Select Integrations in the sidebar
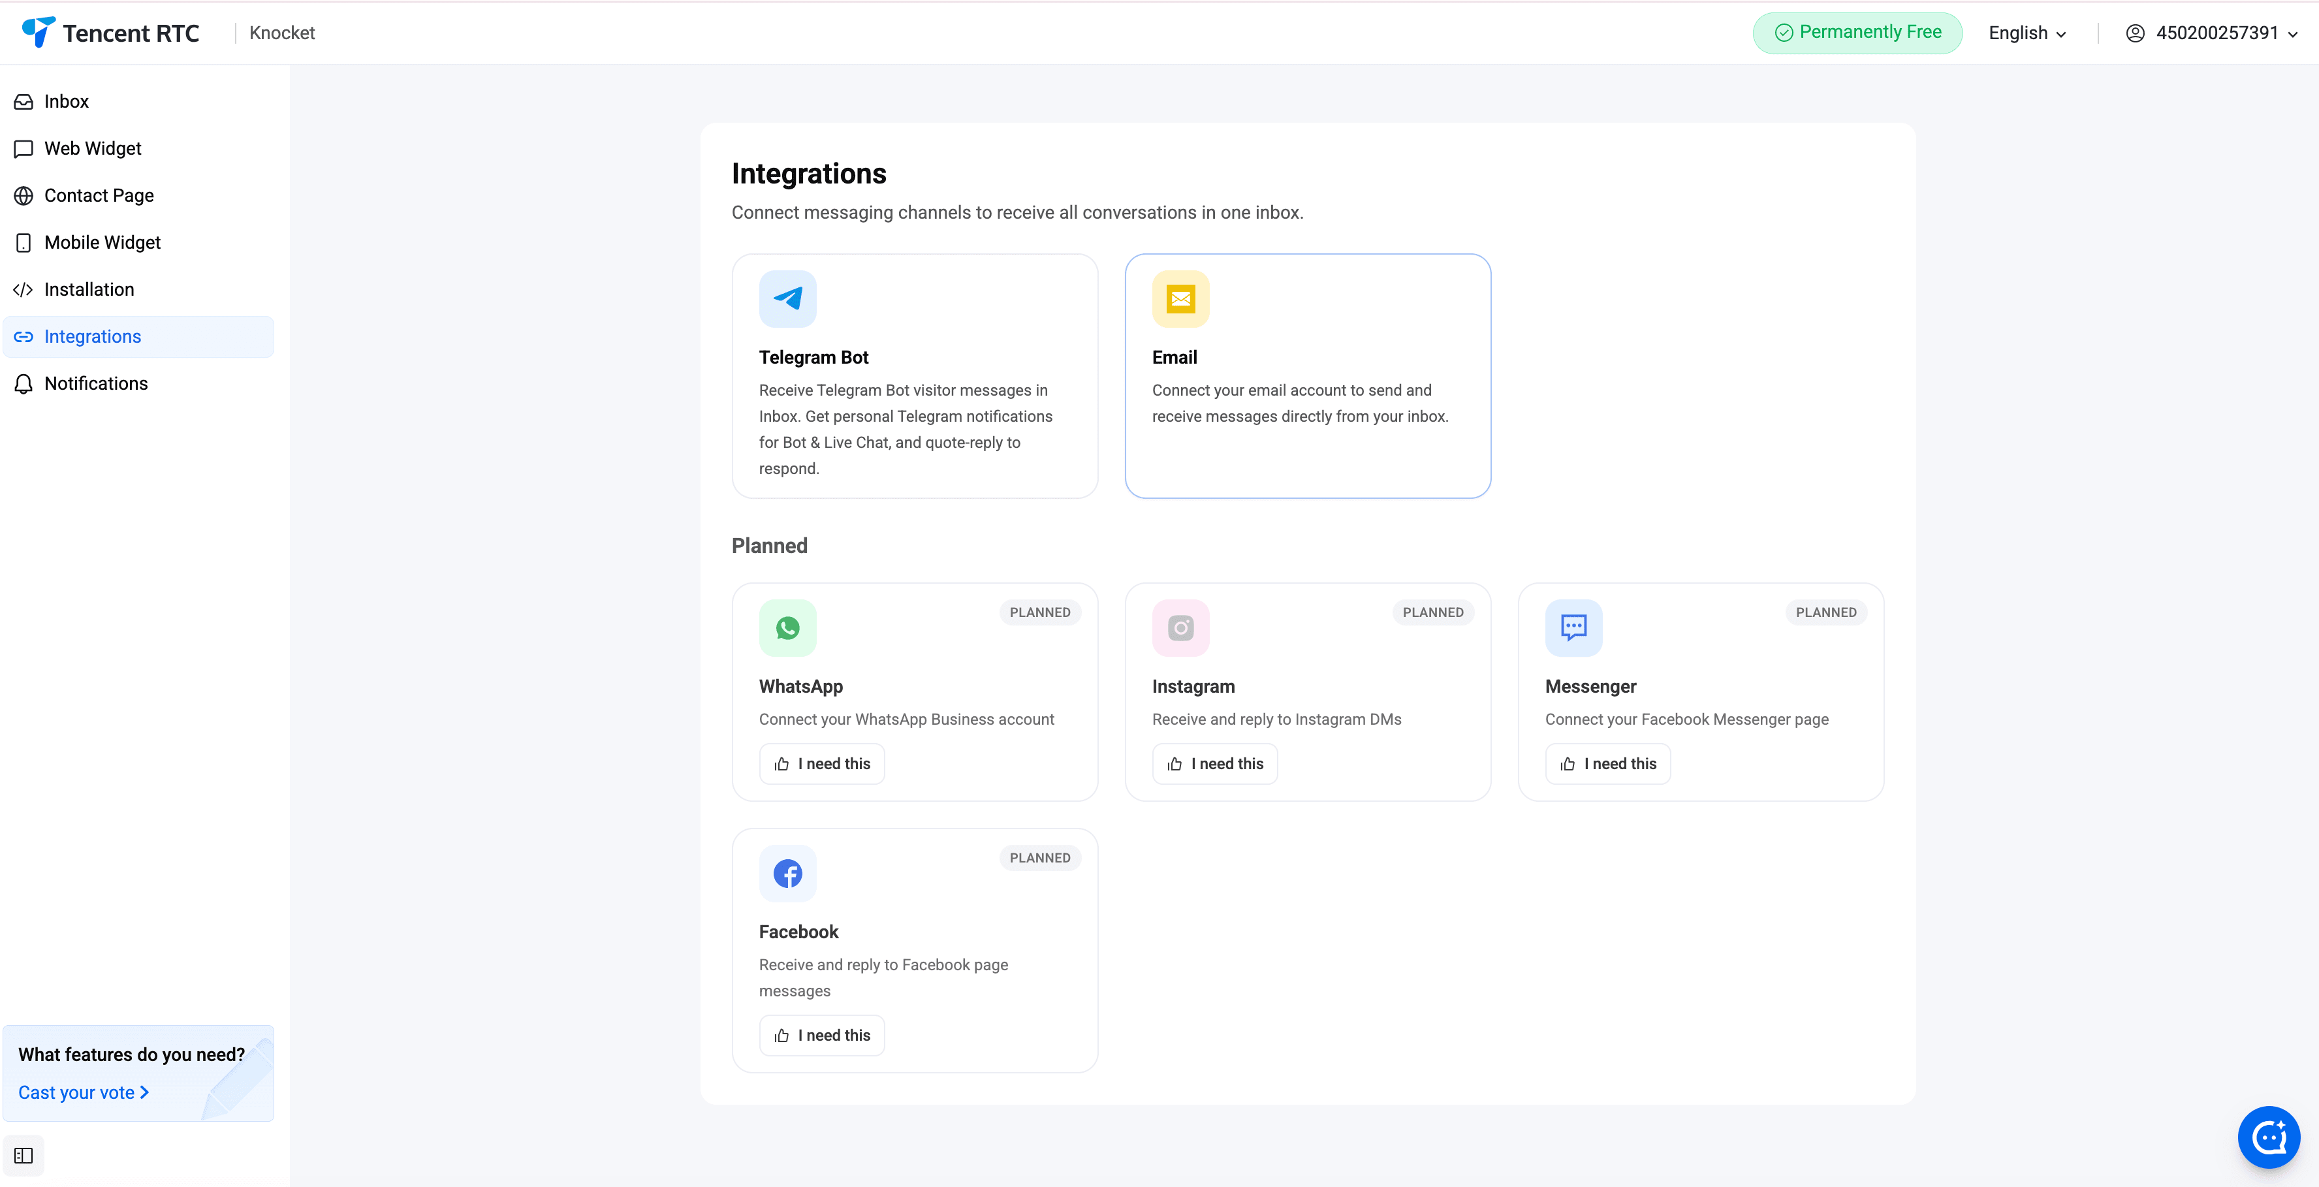Image resolution: width=2319 pixels, height=1187 pixels. click(138, 337)
